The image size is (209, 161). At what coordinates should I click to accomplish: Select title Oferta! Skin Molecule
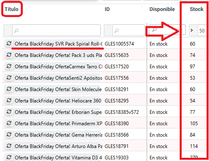58,89
